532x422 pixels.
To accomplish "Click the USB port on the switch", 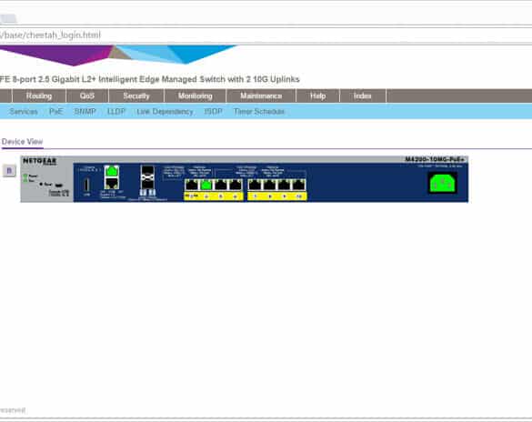I will [x=87, y=185].
